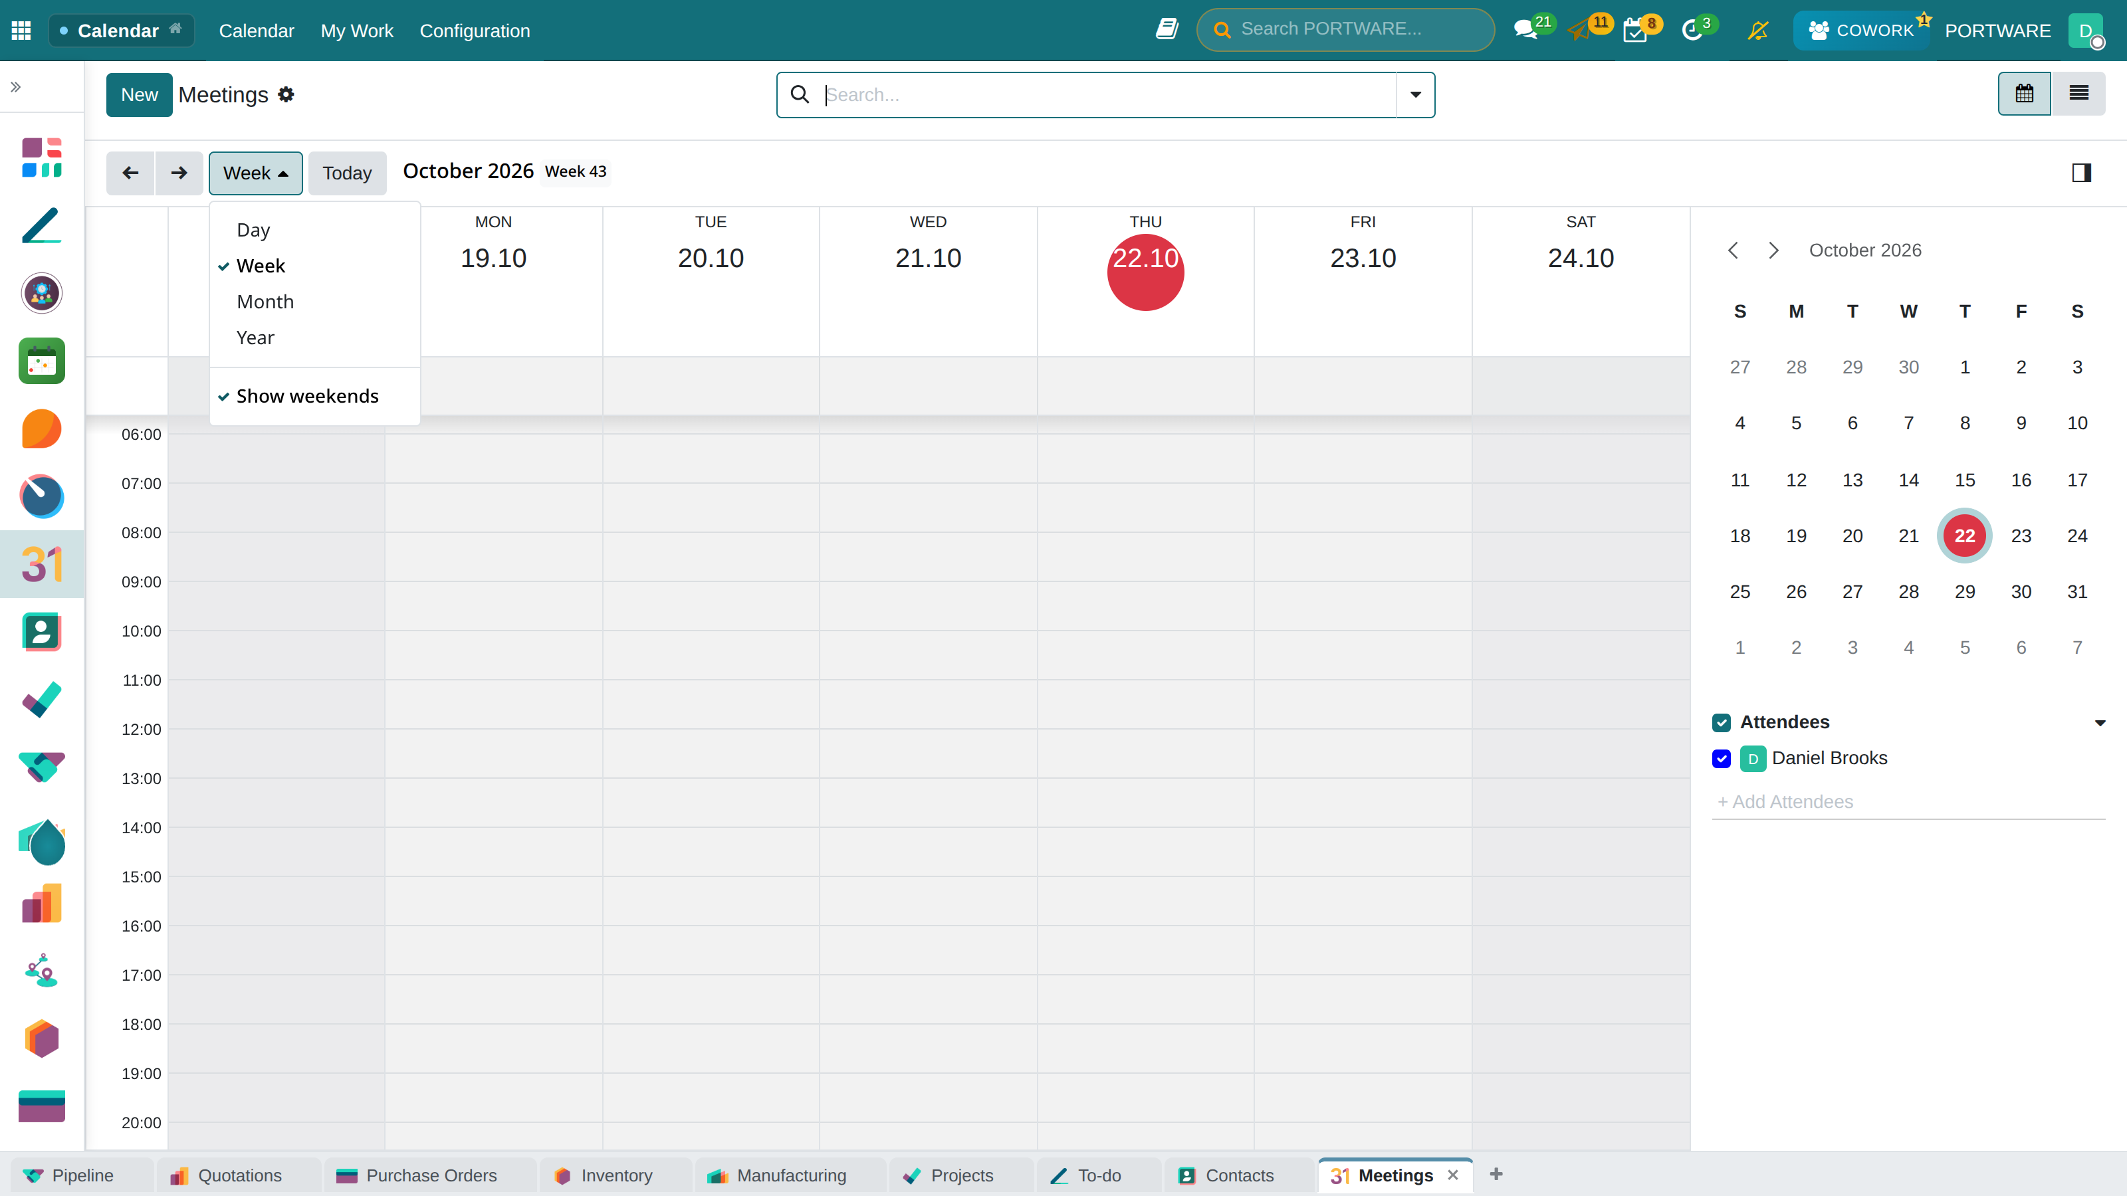Switch to the Inventory bottom tab
This screenshot has height=1196, width=2127.
pyautogui.click(x=615, y=1175)
